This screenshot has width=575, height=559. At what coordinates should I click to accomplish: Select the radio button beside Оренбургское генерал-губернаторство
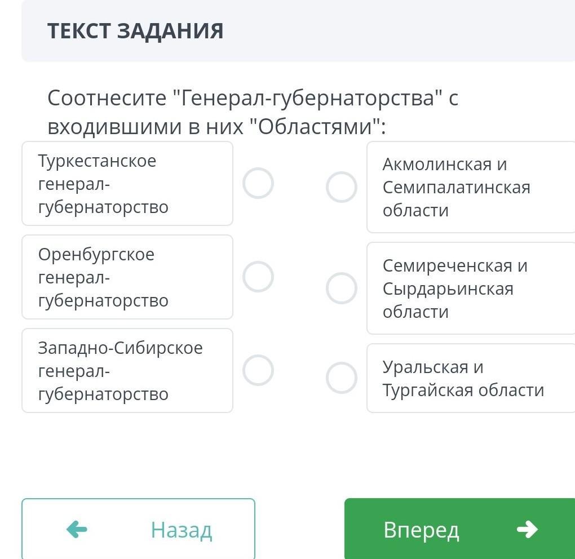click(x=258, y=277)
